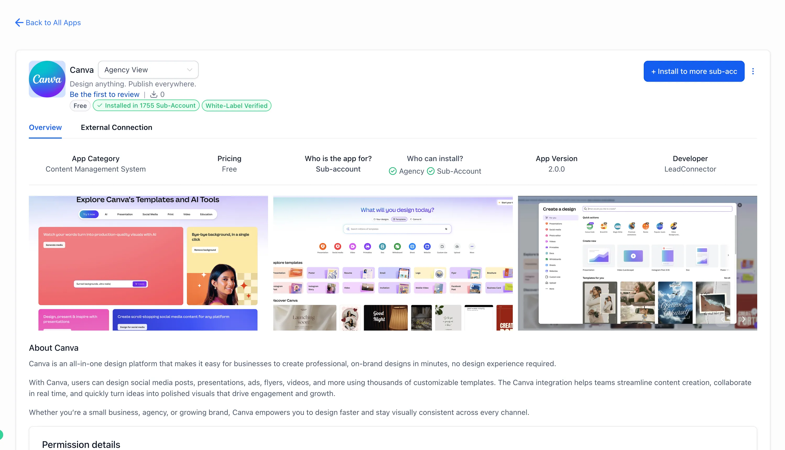
Task: Switch to the External Connection tab
Action: coord(117,127)
